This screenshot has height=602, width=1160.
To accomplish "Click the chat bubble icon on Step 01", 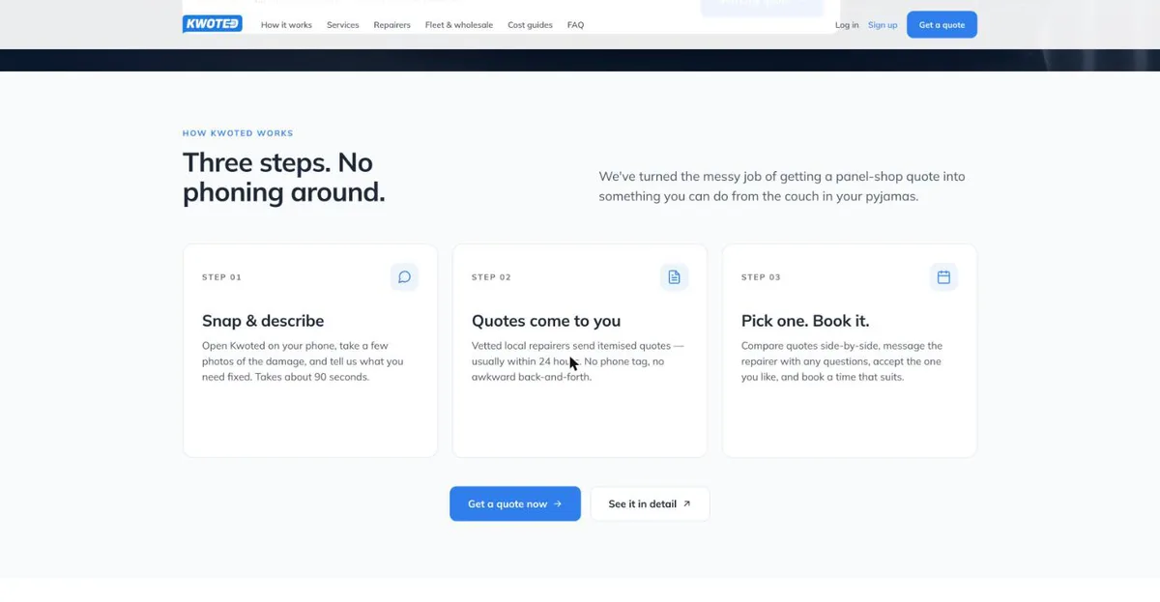I will [x=404, y=277].
